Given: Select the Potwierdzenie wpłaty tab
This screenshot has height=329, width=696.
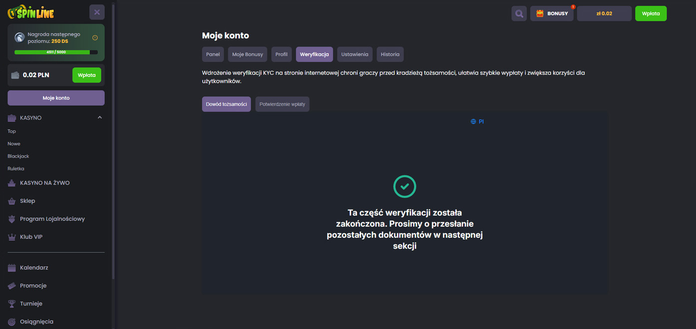Looking at the screenshot, I should (282, 104).
